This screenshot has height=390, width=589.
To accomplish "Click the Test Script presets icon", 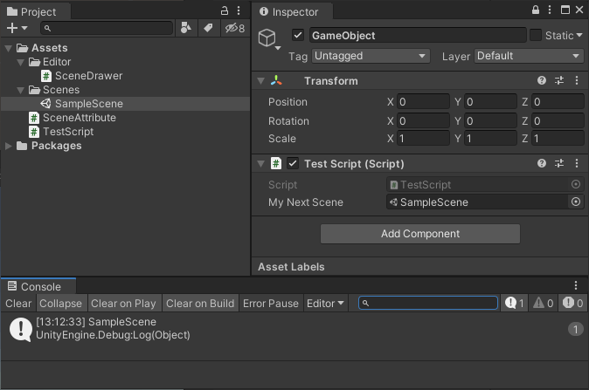I will [559, 163].
